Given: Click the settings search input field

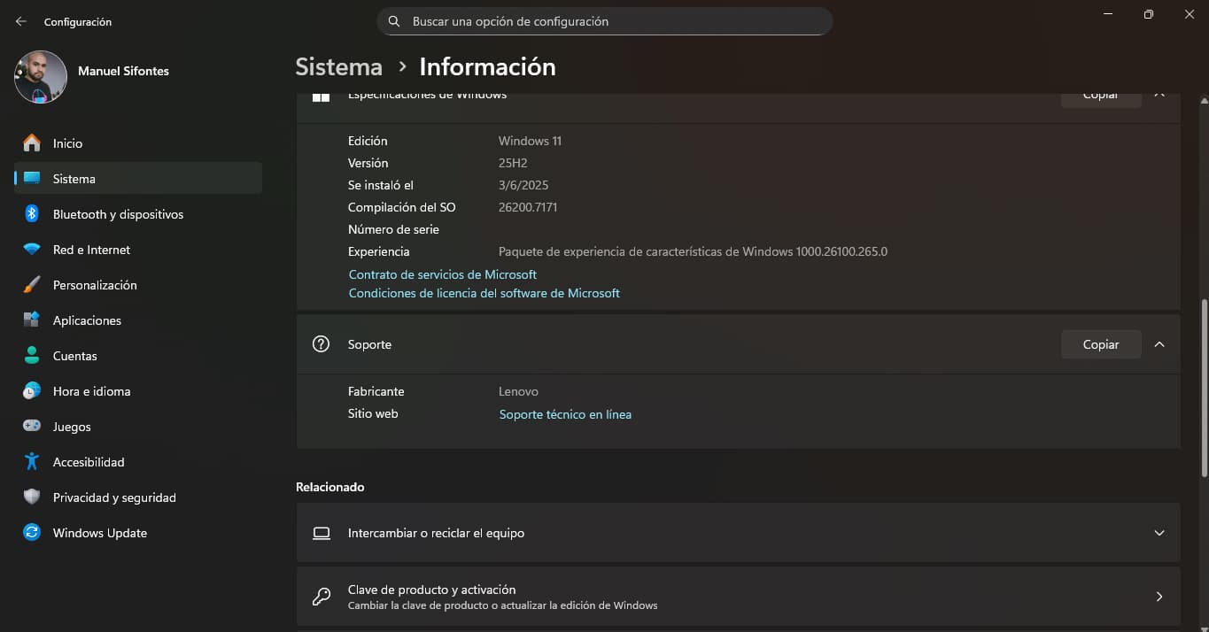Looking at the screenshot, I should 605,21.
